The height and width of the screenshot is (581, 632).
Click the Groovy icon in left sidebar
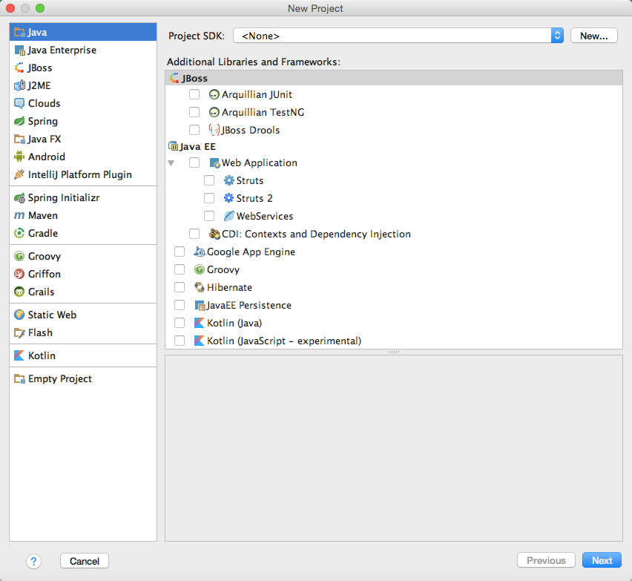[x=19, y=256]
